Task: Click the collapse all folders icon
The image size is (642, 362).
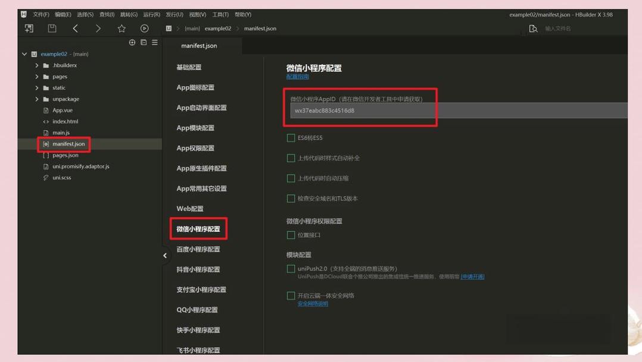Action: (144, 42)
